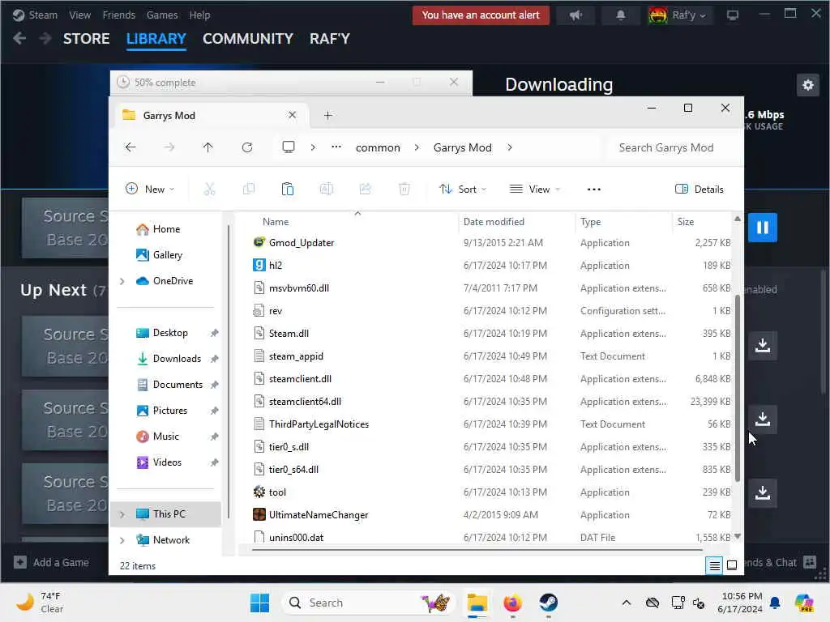Open the View menu in Steam
This screenshot has height=622, width=830.
click(80, 15)
